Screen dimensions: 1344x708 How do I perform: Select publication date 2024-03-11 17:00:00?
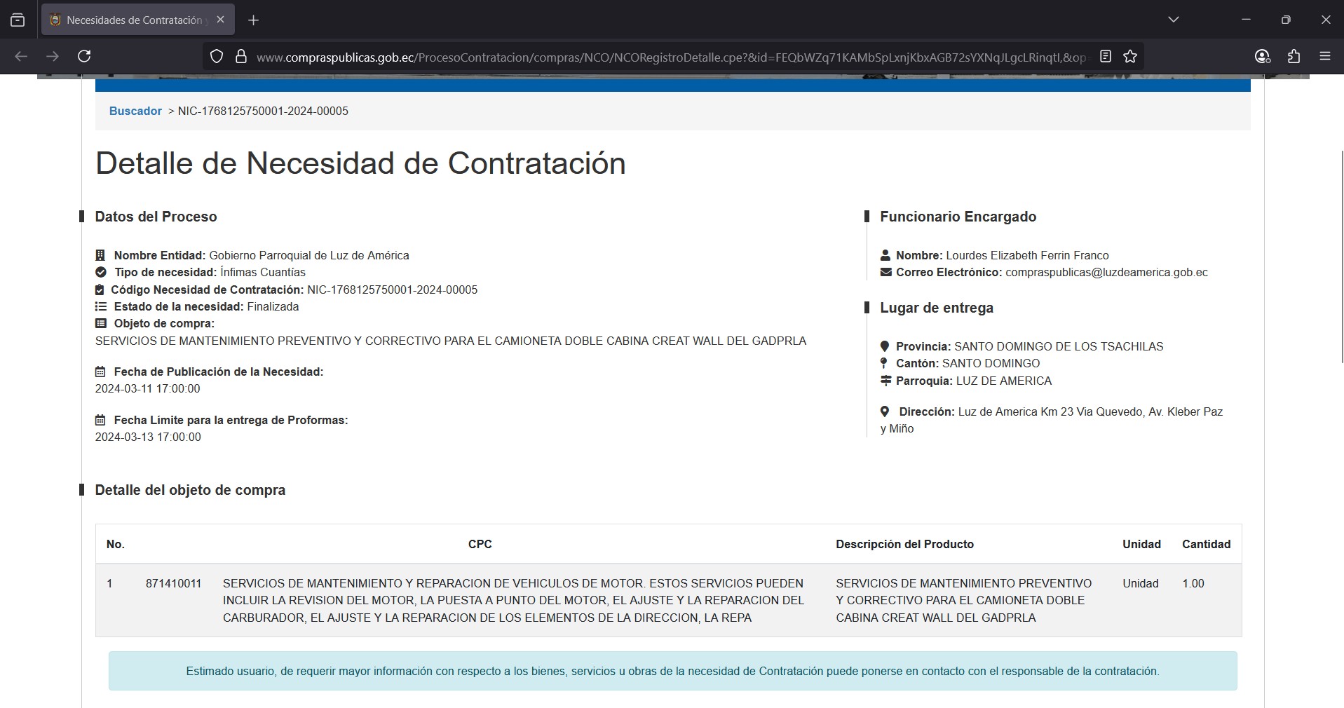(x=148, y=388)
